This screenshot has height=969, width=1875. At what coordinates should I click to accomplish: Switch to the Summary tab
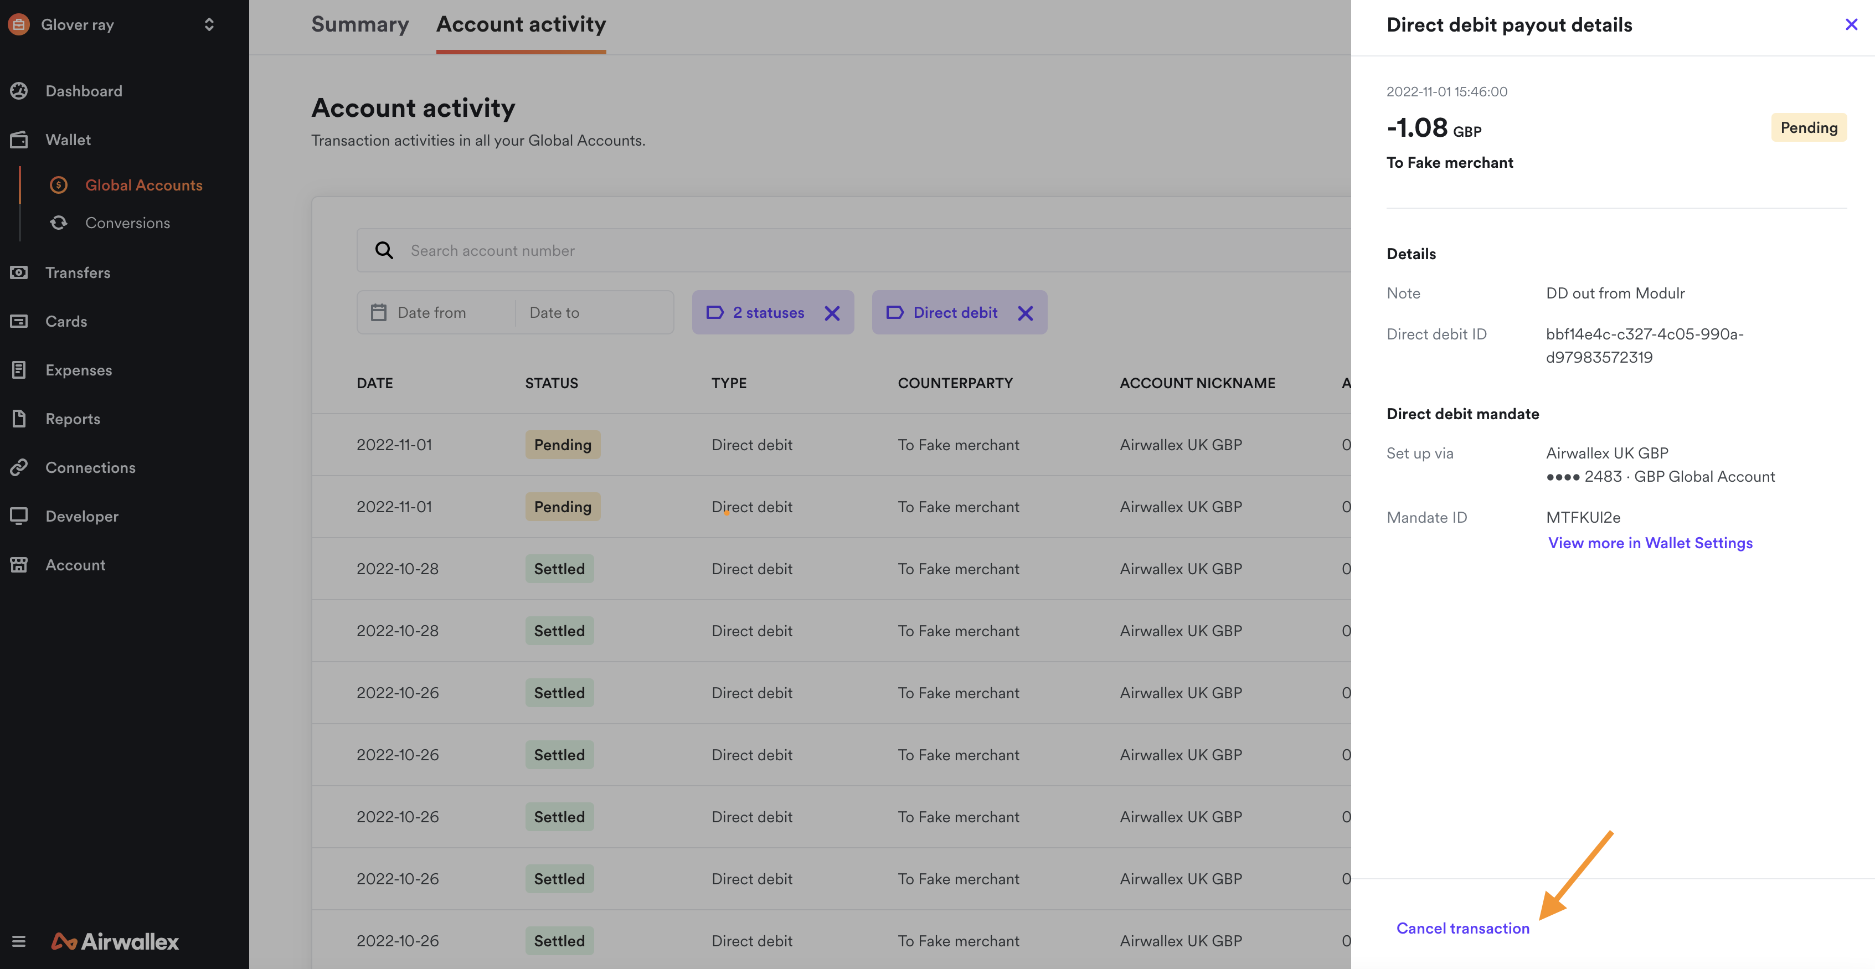[x=359, y=25]
